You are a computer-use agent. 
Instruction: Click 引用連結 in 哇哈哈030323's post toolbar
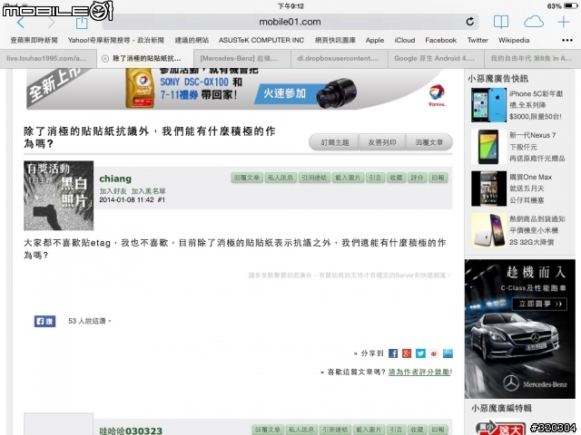(x=335, y=430)
